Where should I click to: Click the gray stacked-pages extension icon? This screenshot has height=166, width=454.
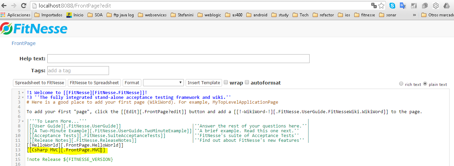tap(425, 5)
